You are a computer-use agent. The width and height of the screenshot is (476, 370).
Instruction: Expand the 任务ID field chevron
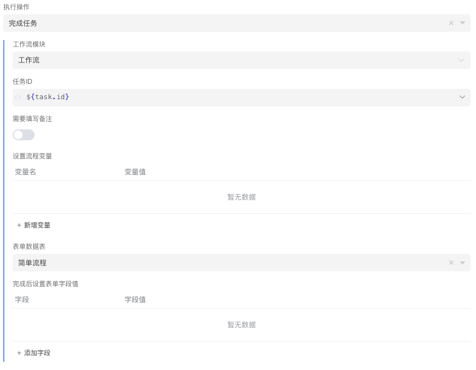click(462, 97)
